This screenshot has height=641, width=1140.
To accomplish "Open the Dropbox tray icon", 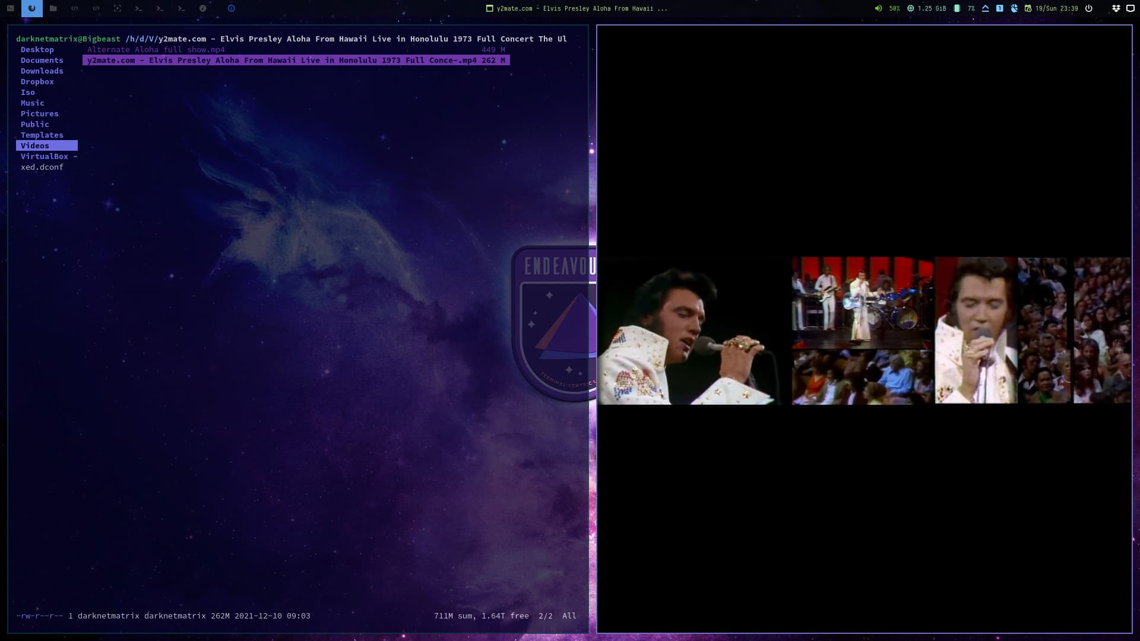I will (1116, 8).
